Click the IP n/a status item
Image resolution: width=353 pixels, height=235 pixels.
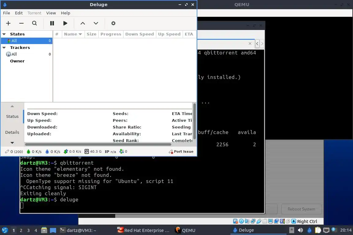110,151
